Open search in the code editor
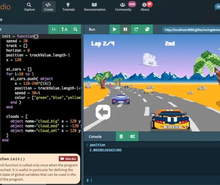The width and height of the screenshot is (220, 185). tap(75, 29)
